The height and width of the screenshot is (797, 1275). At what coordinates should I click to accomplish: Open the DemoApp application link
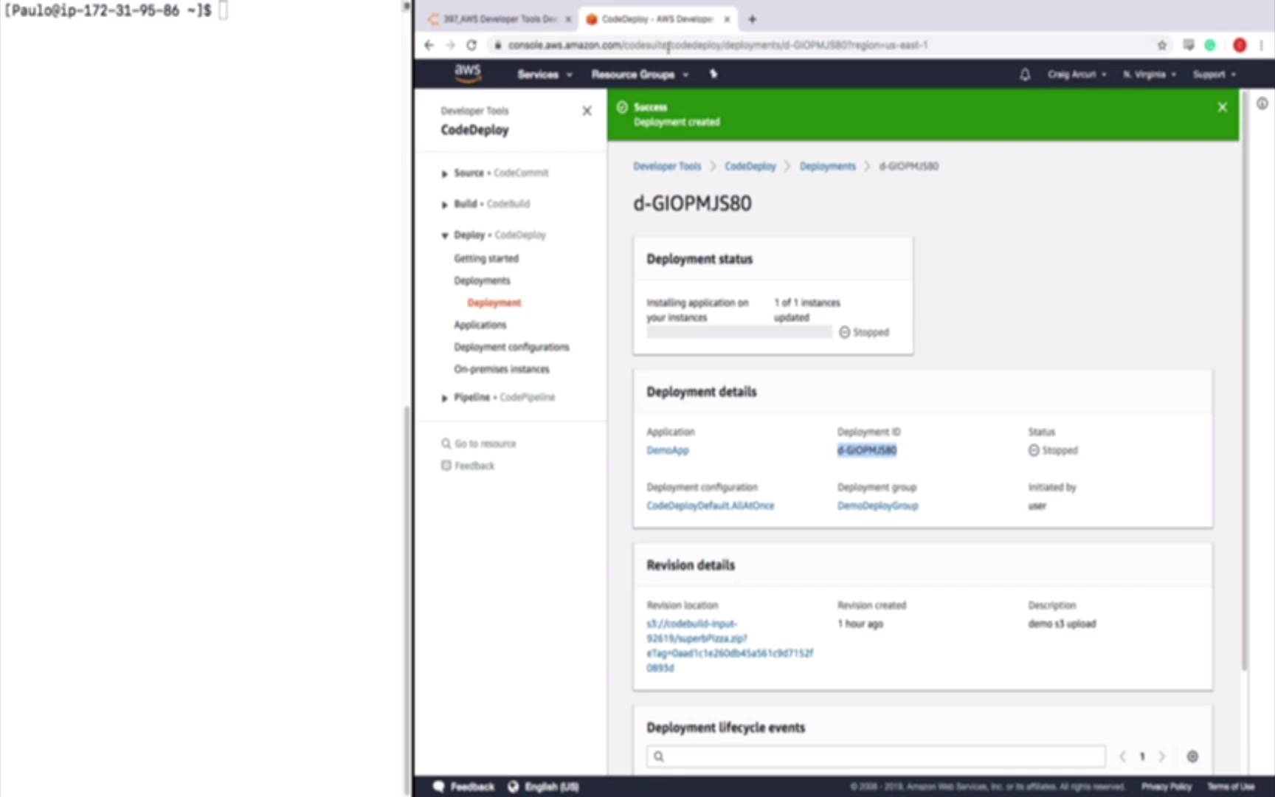point(668,450)
